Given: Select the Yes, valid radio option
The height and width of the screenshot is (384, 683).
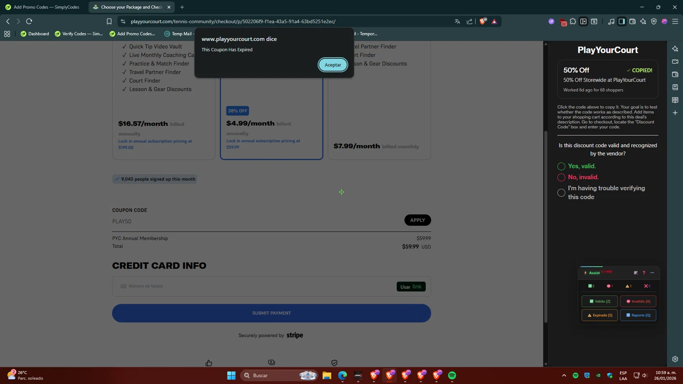Looking at the screenshot, I should pos(561,167).
